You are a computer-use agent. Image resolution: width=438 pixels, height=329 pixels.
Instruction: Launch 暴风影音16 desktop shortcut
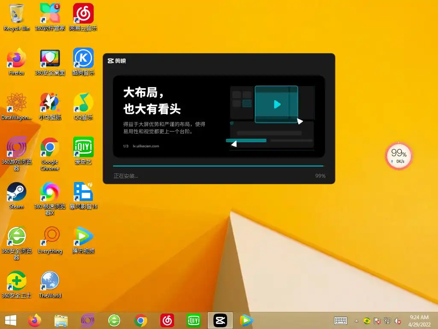(83, 195)
